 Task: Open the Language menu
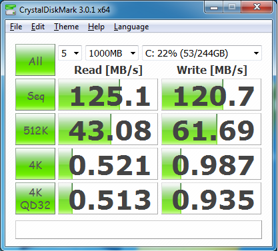[131, 27]
